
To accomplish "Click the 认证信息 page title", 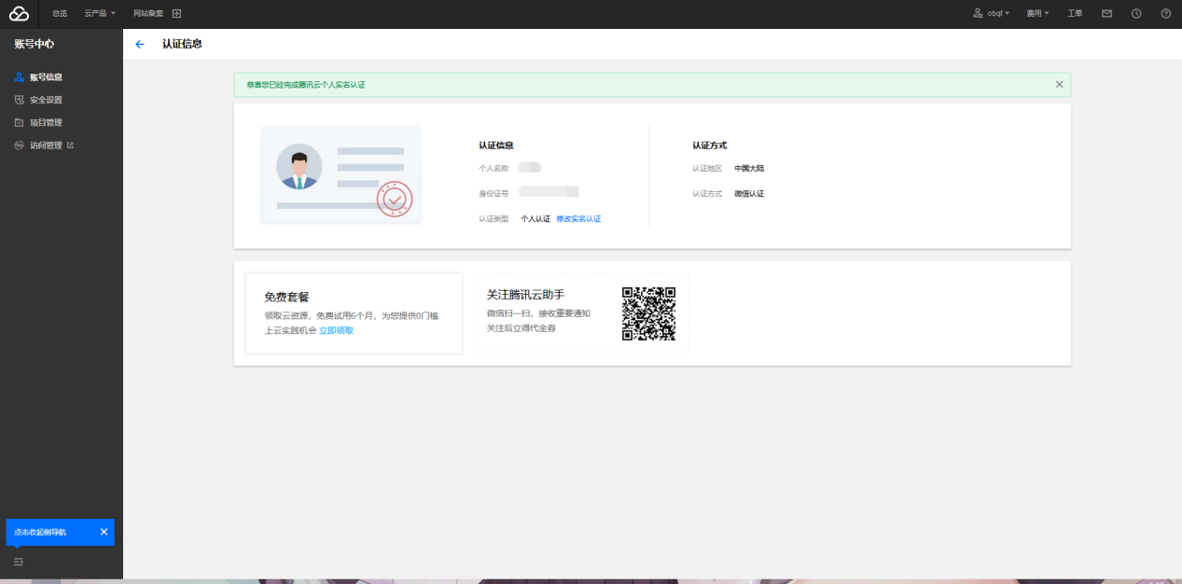I will coord(182,44).
